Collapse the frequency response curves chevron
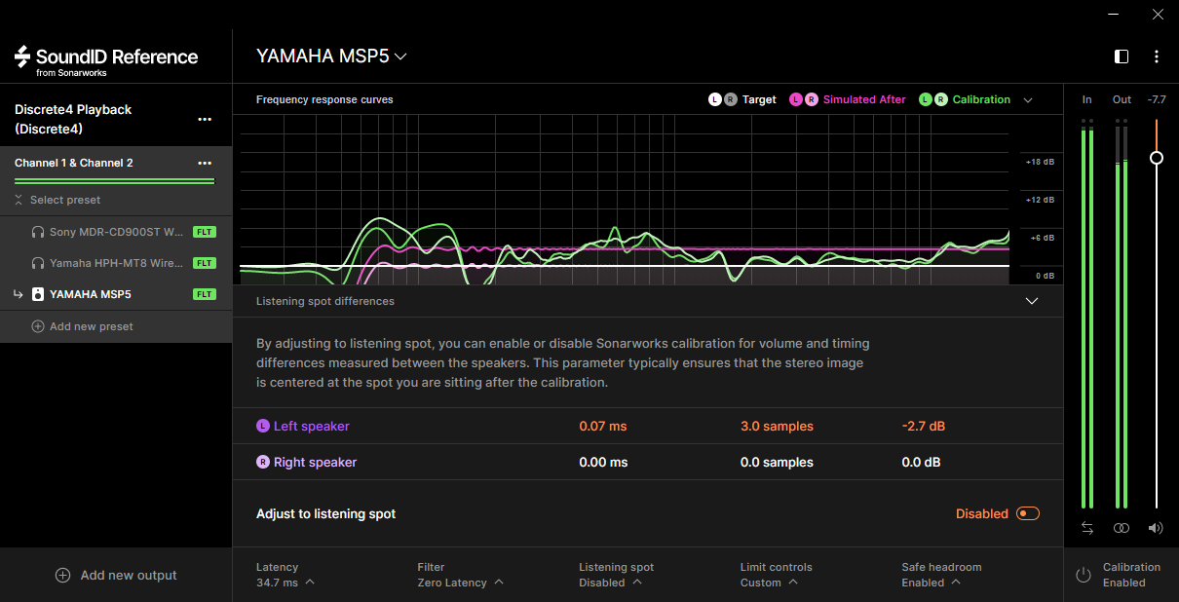The height and width of the screenshot is (602, 1179). coord(1028,99)
